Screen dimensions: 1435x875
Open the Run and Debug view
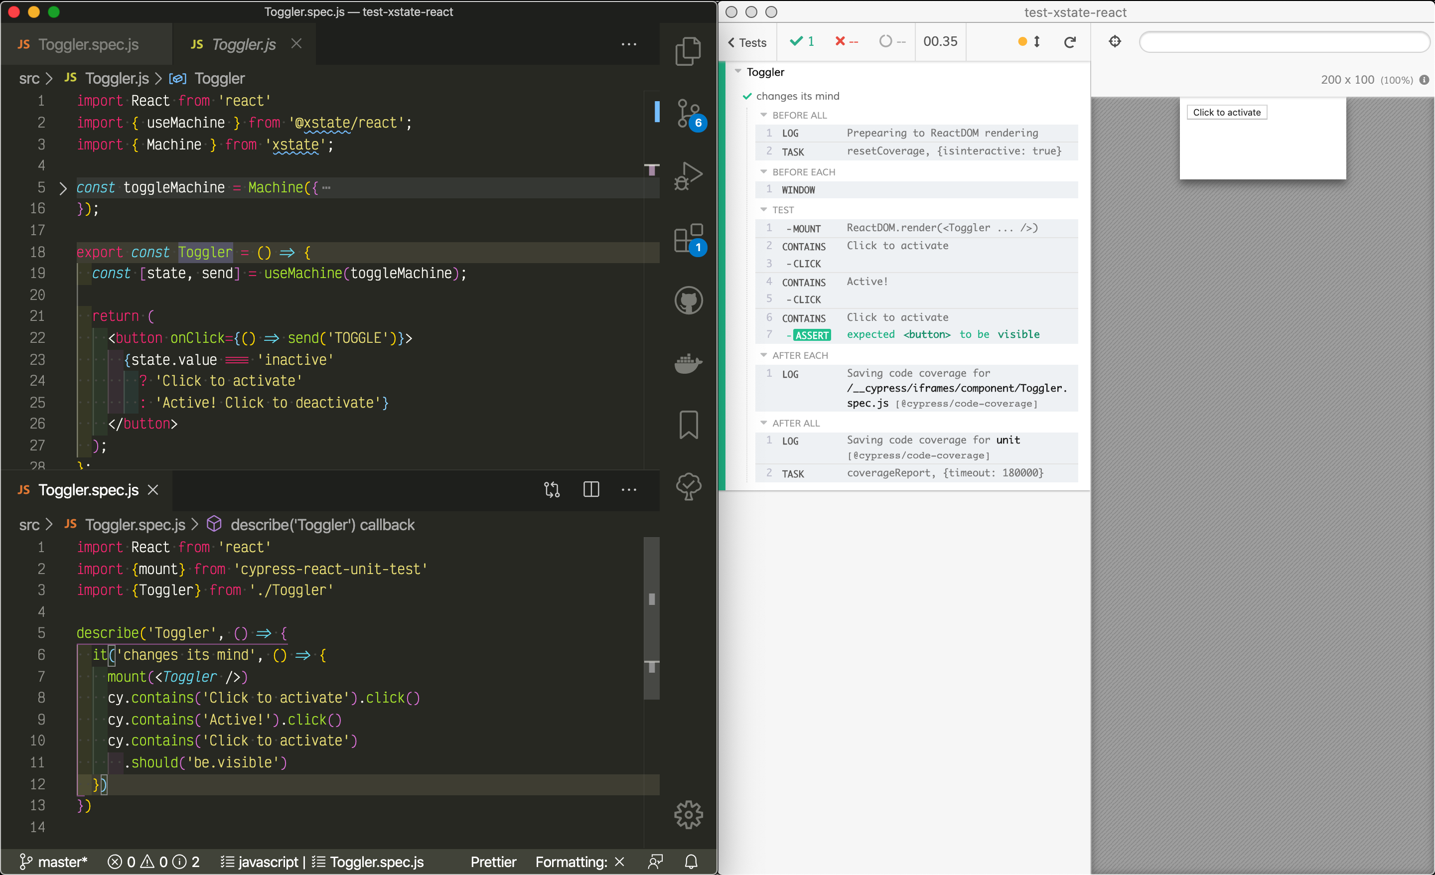pyautogui.click(x=689, y=175)
